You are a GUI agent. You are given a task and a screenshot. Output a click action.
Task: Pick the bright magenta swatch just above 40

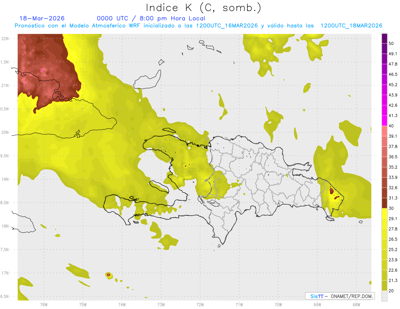click(x=384, y=121)
